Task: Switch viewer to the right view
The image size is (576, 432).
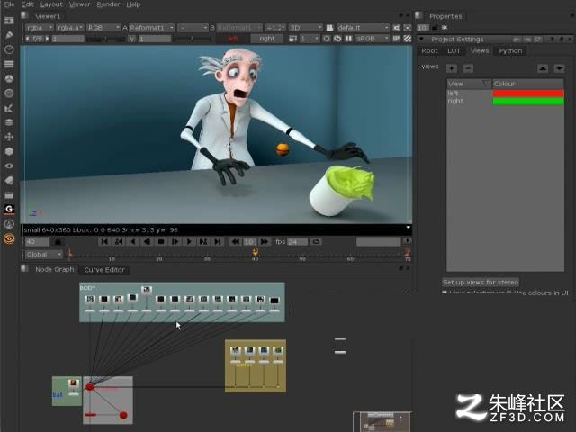Action: click(267, 39)
